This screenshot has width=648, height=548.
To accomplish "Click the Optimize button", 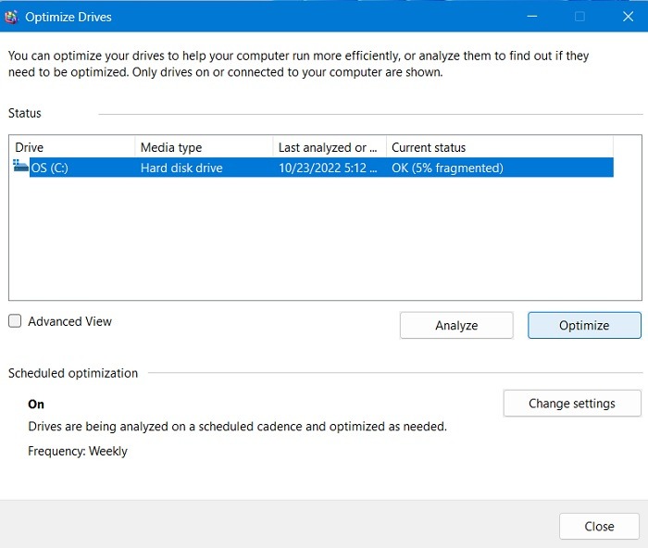I will 584,325.
